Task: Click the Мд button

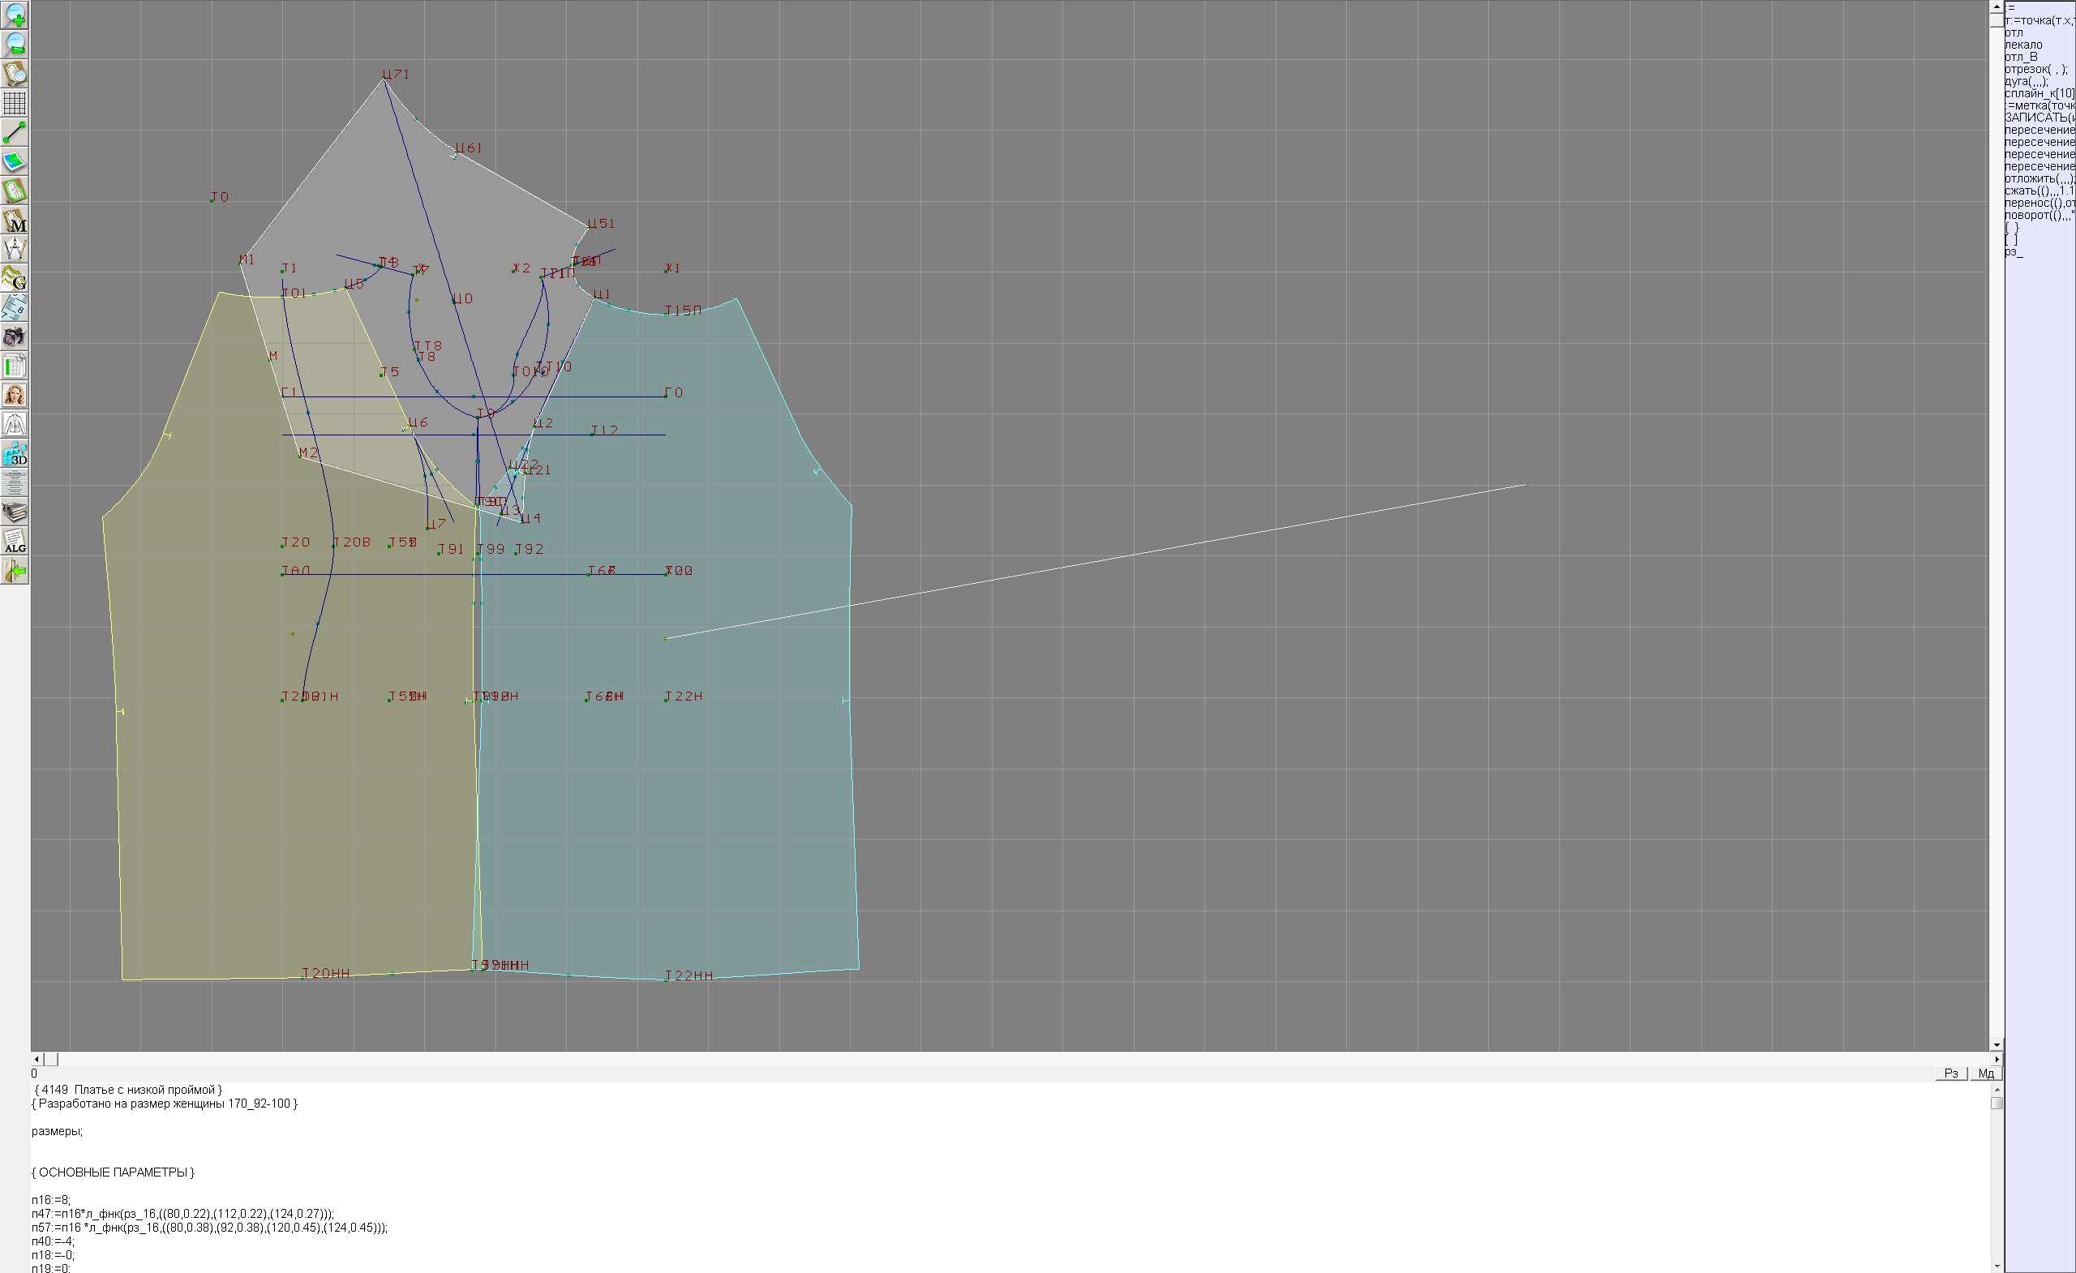Action: [1986, 1074]
